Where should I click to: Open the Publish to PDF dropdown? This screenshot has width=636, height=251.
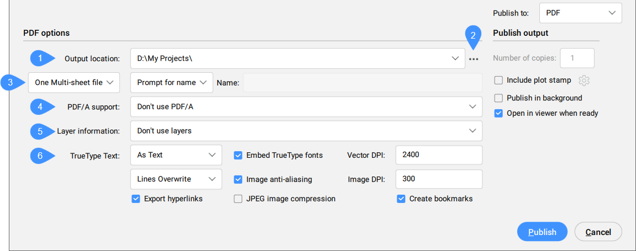point(580,13)
